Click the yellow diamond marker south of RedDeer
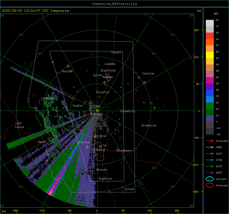The width and height of the screenshot is (229, 214). pyautogui.click(x=105, y=82)
